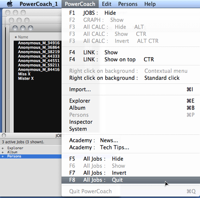This screenshot has height=198, width=200.
Task: Choose F8 All Jobs Quit
Action: click(x=131, y=180)
